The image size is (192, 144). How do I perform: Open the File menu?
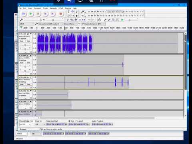click(x=20, y=8)
